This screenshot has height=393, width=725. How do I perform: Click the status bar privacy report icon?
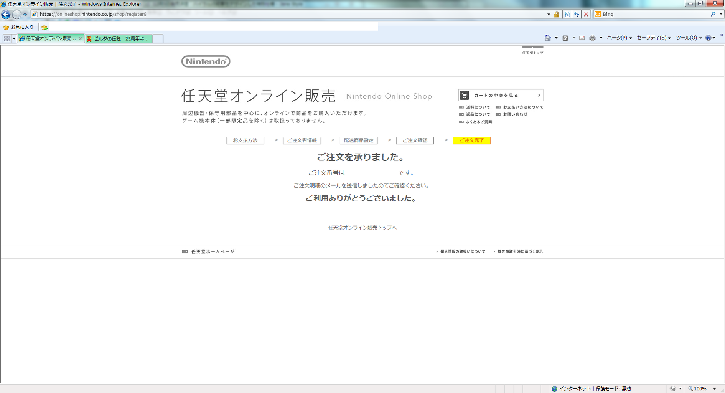(x=673, y=389)
